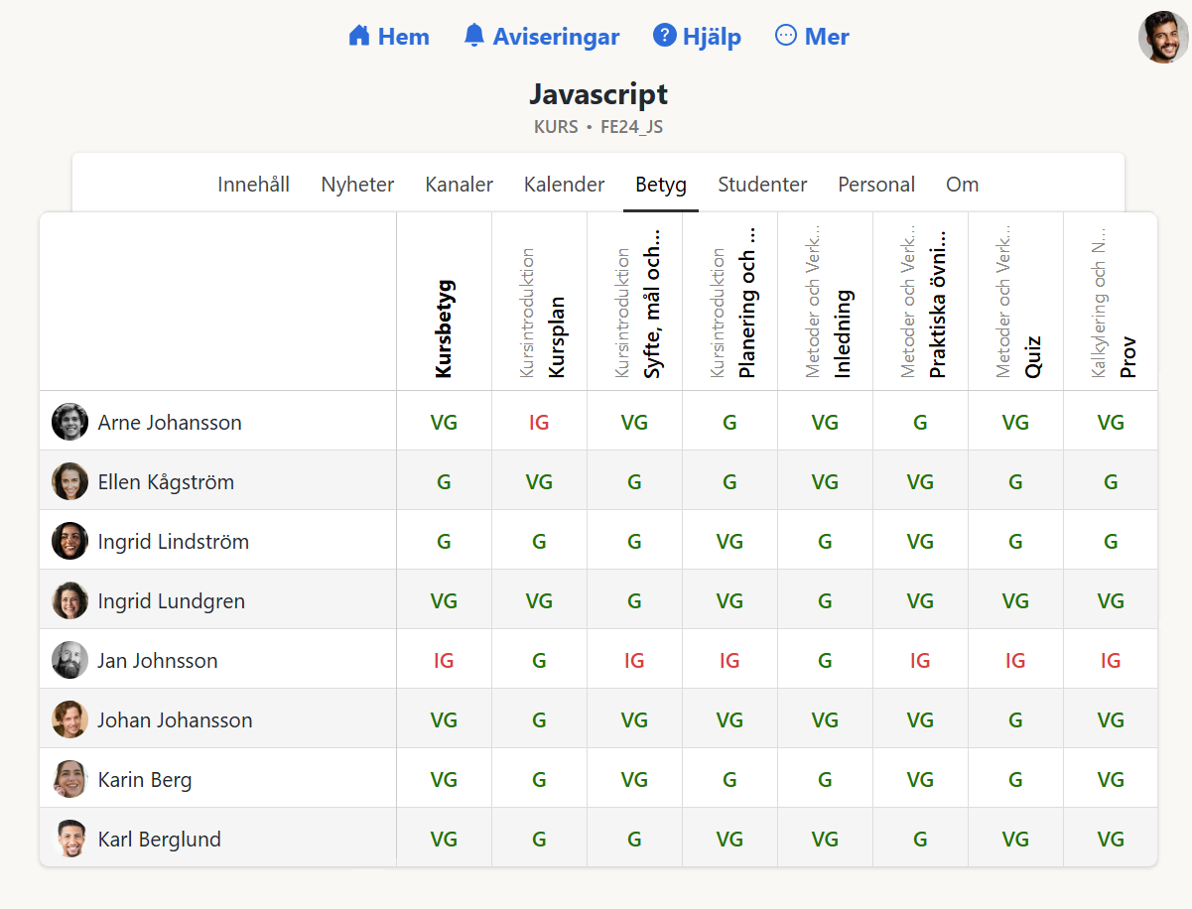Open Ingrid Lundgren's student name link
The width and height of the screenshot is (1192, 909).
point(171,601)
